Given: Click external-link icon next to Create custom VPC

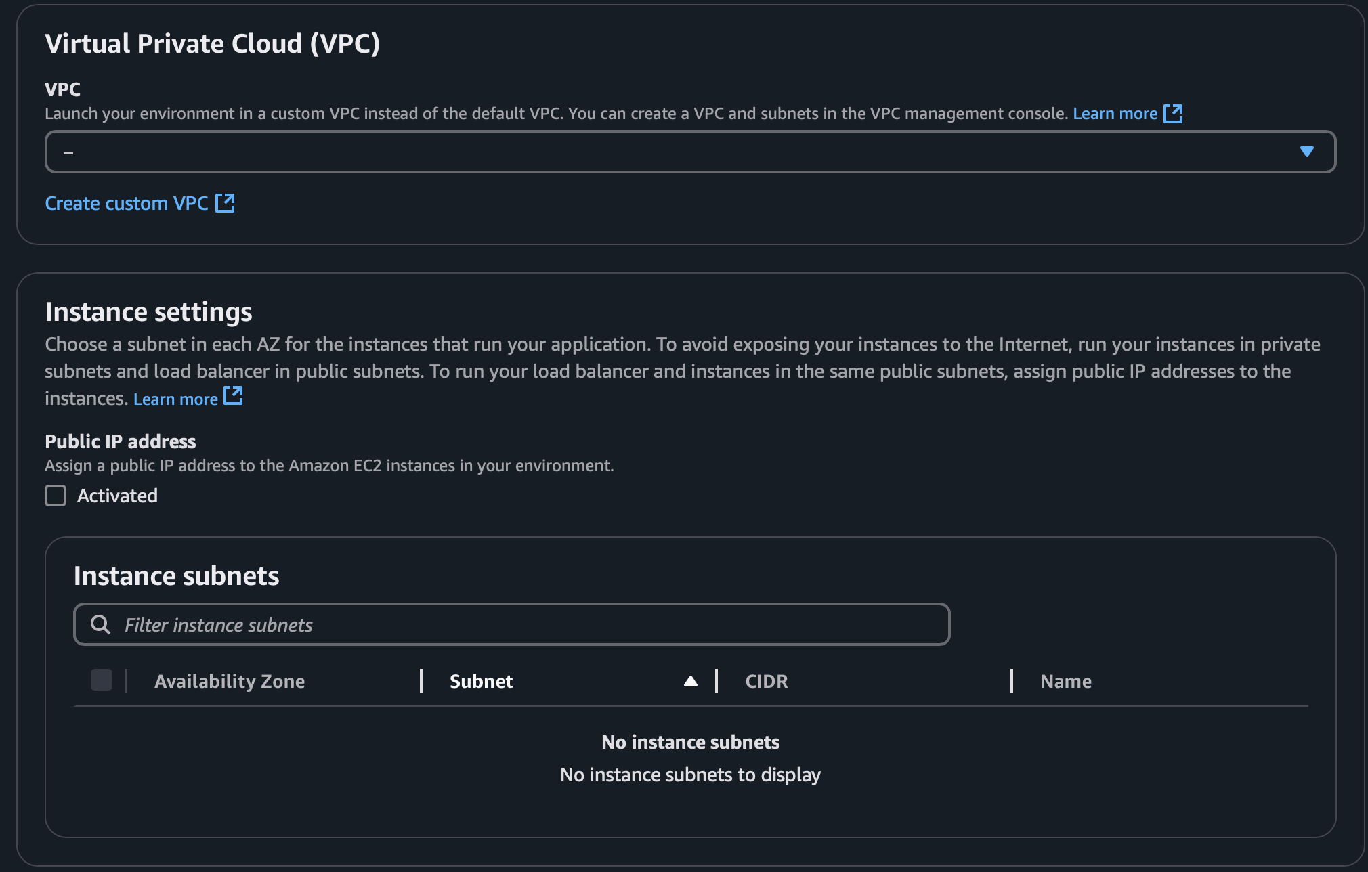Looking at the screenshot, I should [225, 203].
